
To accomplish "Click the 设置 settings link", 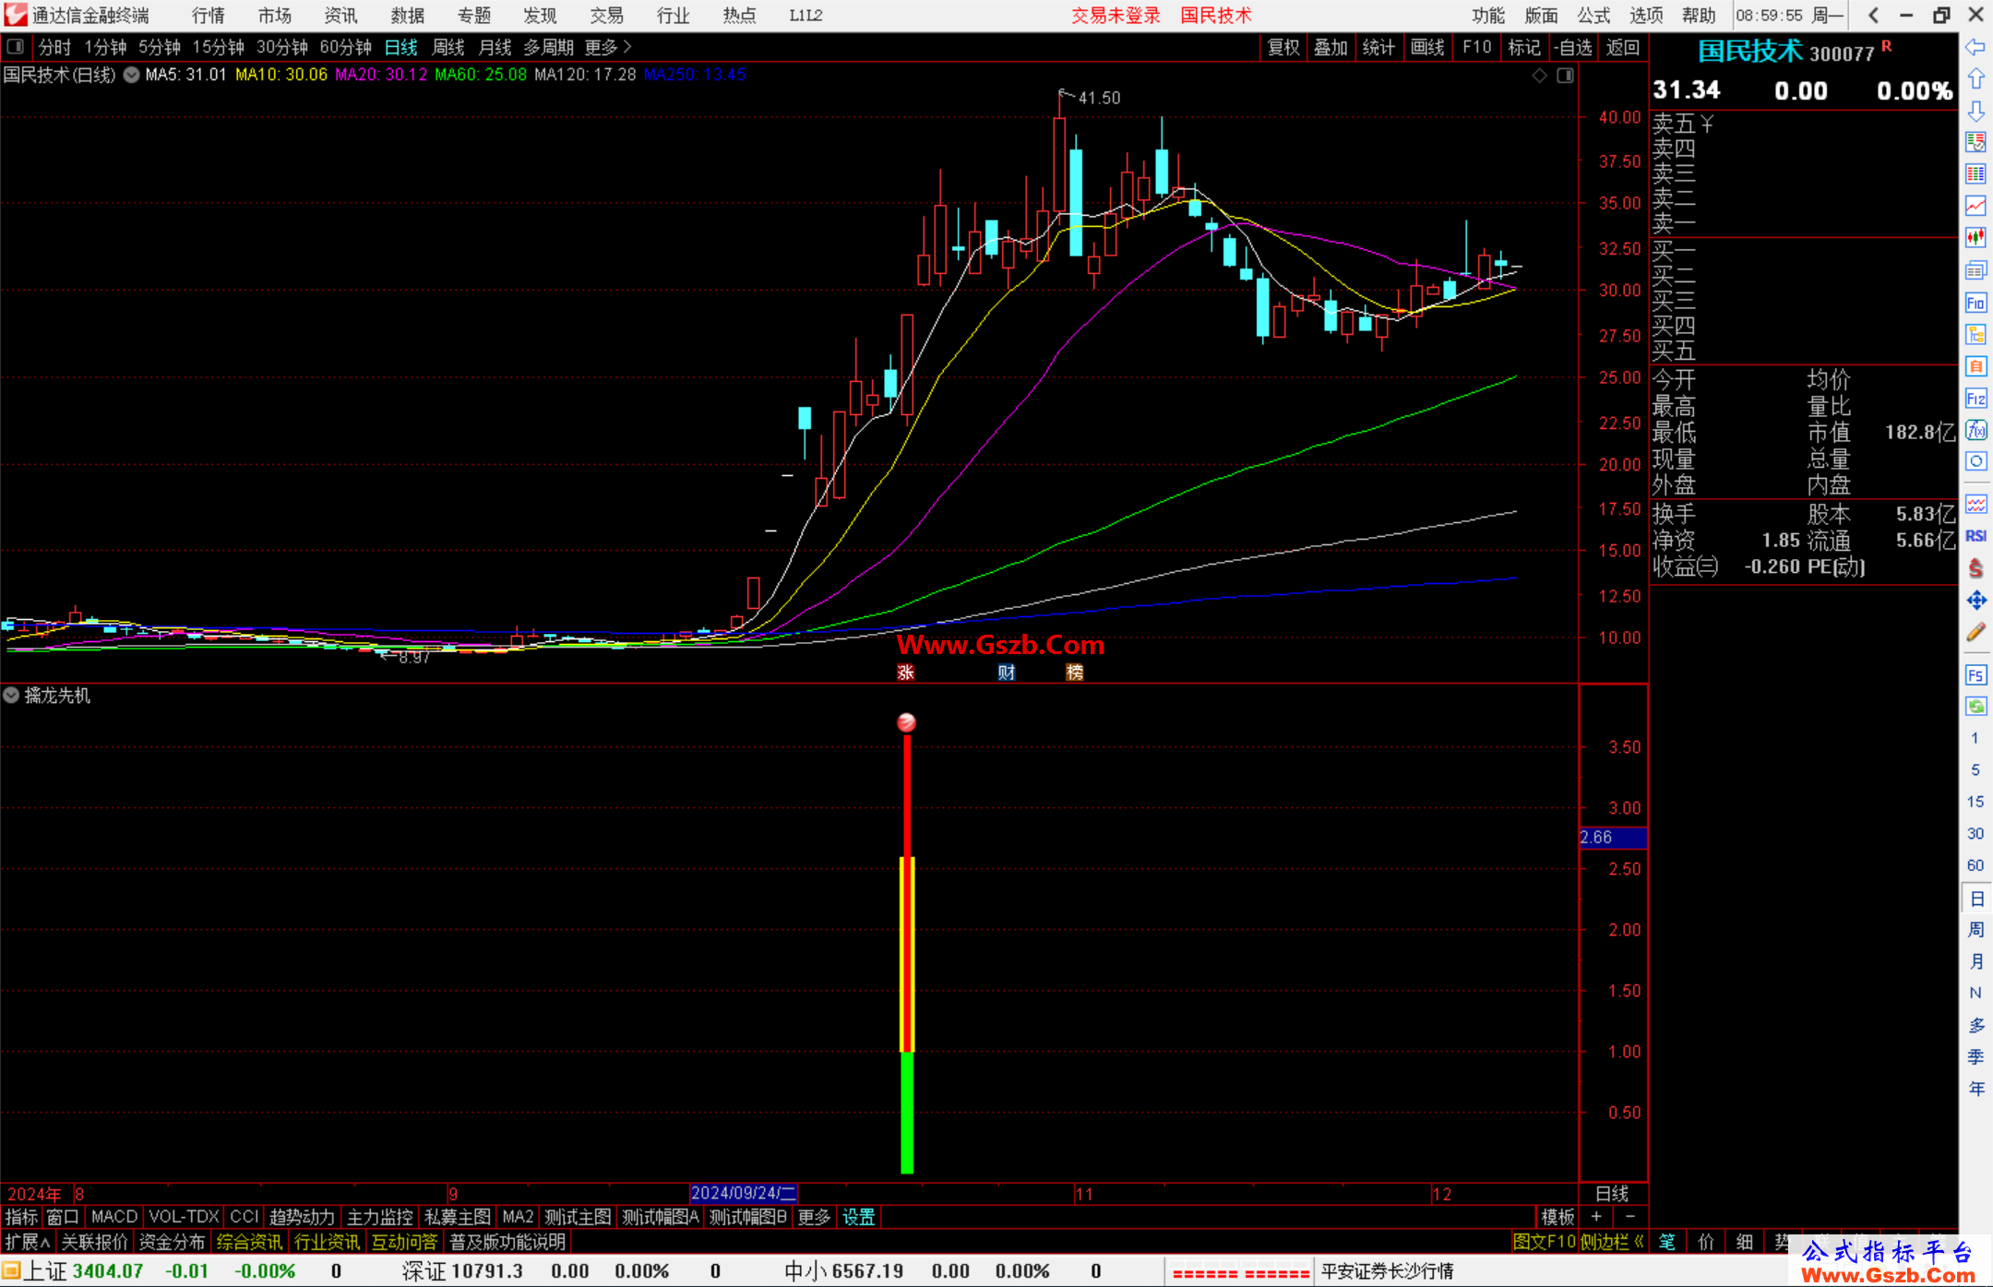I will pos(859,1217).
